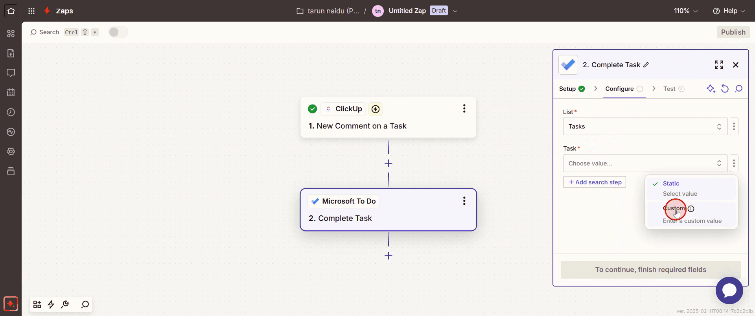Click the add-grid layout icon in bottom toolbar
The image size is (755, 316).
pos(37,305)
